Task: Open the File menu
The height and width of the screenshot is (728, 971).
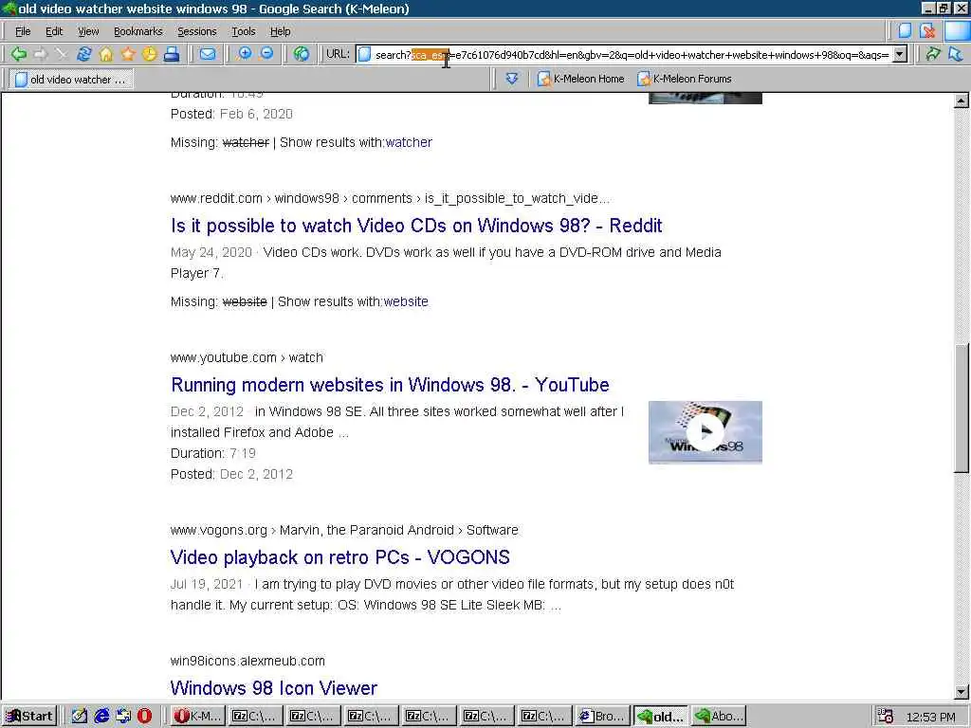Action: [23, 31]
